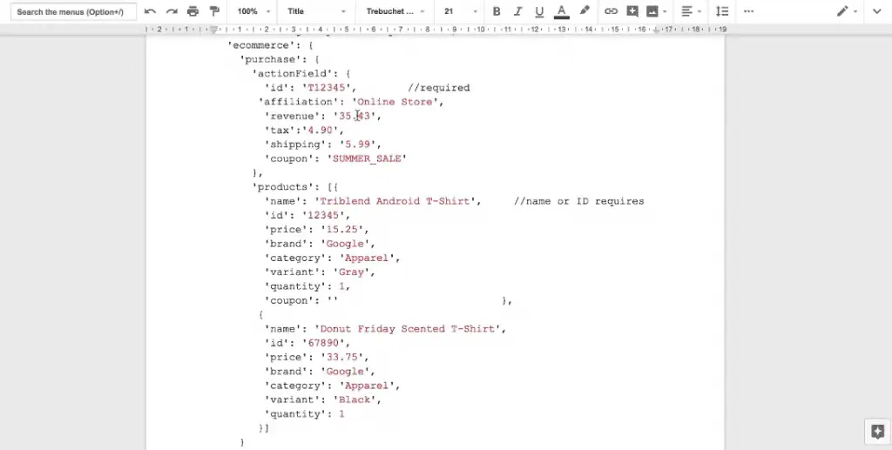The width and height of the screenshot is (892, 450).
Task: Print the document
Action: coord(193,11)
